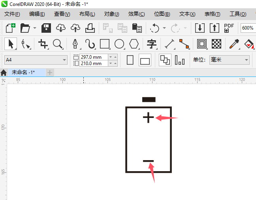
Task: Toggle current page layout only
Action: (x=180, y=60)
